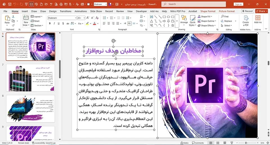Viewport: 270px width, 145px height.
Task: Open the font name dropdown showing Shabnam
Action: (x=76, y=18)
